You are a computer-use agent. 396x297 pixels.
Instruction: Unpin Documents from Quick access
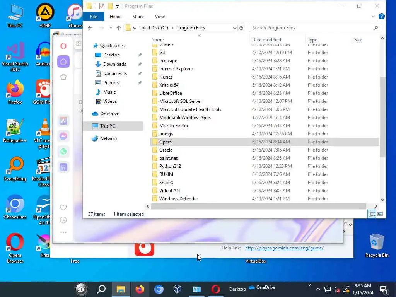140,74
